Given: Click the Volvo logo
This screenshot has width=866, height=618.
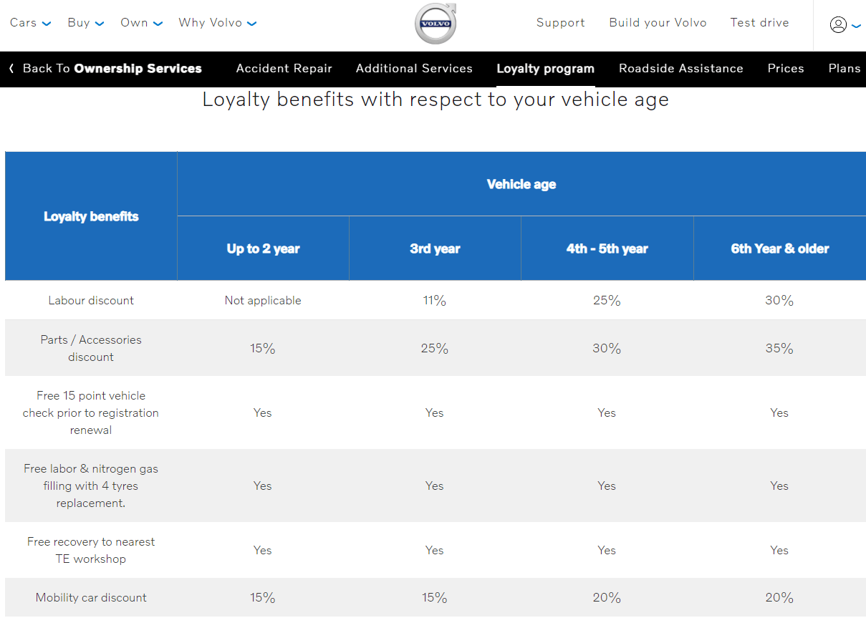Looking at the screenshot, I should [x=435, y=24].
